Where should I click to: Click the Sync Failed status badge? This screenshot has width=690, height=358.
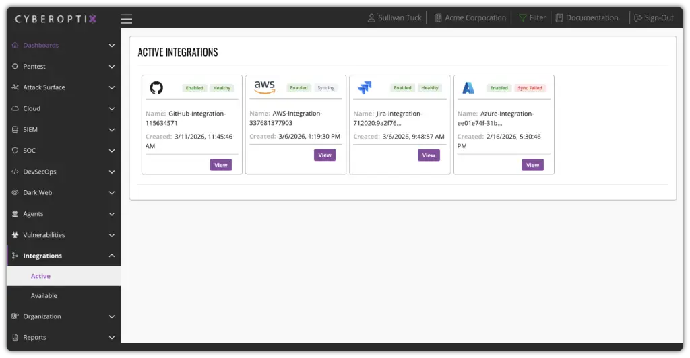point(530,88)
